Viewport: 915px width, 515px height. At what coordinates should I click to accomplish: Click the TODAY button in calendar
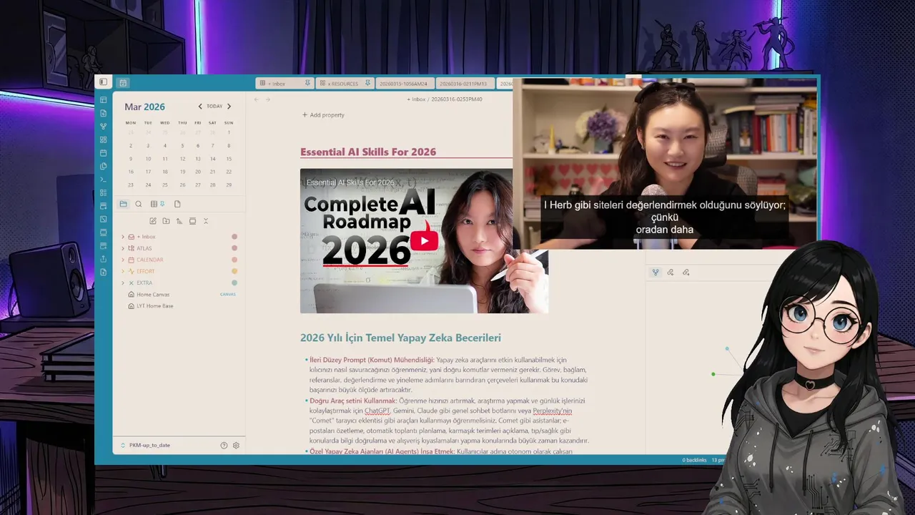214,107
